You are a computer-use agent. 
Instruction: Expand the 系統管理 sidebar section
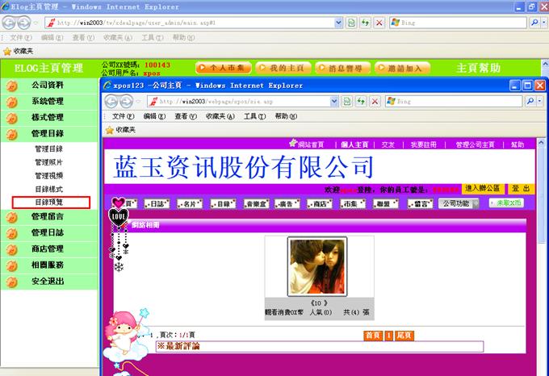[47, 101]
